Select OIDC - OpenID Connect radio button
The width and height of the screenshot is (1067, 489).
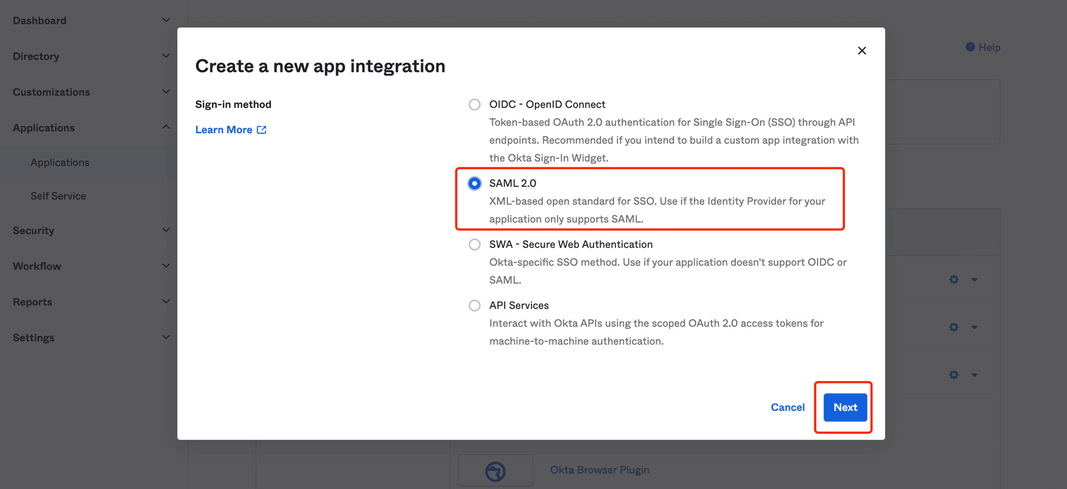pyautogui.click(x=474, y=105)
